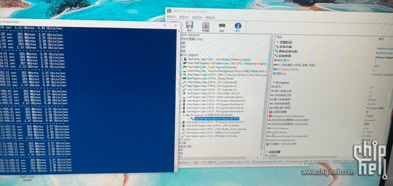Click the Report floppy-disk icon in HWiNFO toolbar
The width and height of the screenshot is (393, 186).
189,25
